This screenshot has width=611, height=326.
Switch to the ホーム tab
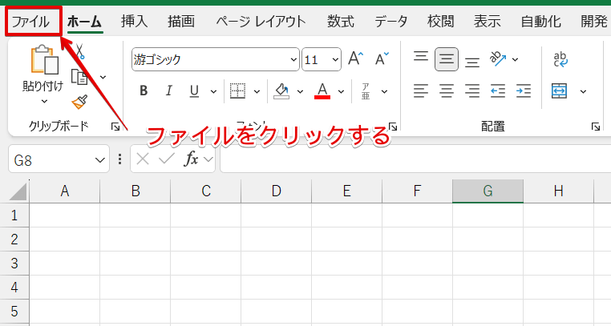coord(84,22)
